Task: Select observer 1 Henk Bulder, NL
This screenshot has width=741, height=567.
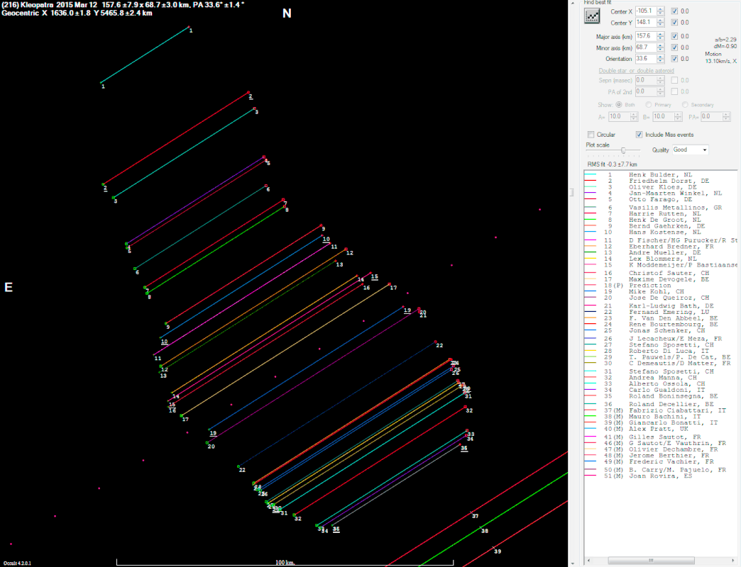Action: tap(660, 174)
